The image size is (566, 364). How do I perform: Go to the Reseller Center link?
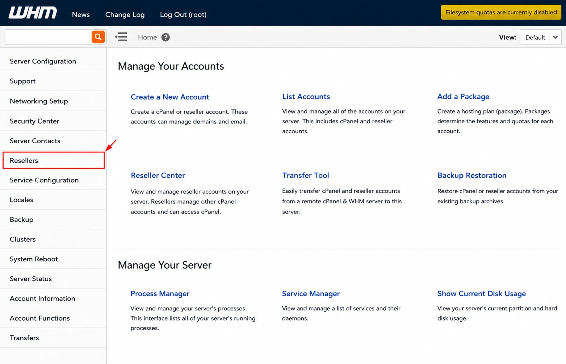pos(158,175)
